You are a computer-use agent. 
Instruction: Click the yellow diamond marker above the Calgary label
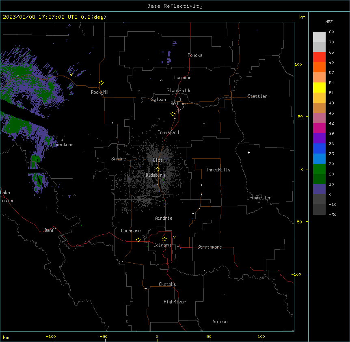point(165,239)
